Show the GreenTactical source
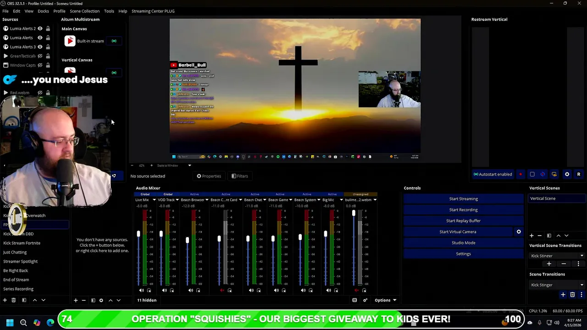Screen dimensions: 587x330 coord(40,56)
